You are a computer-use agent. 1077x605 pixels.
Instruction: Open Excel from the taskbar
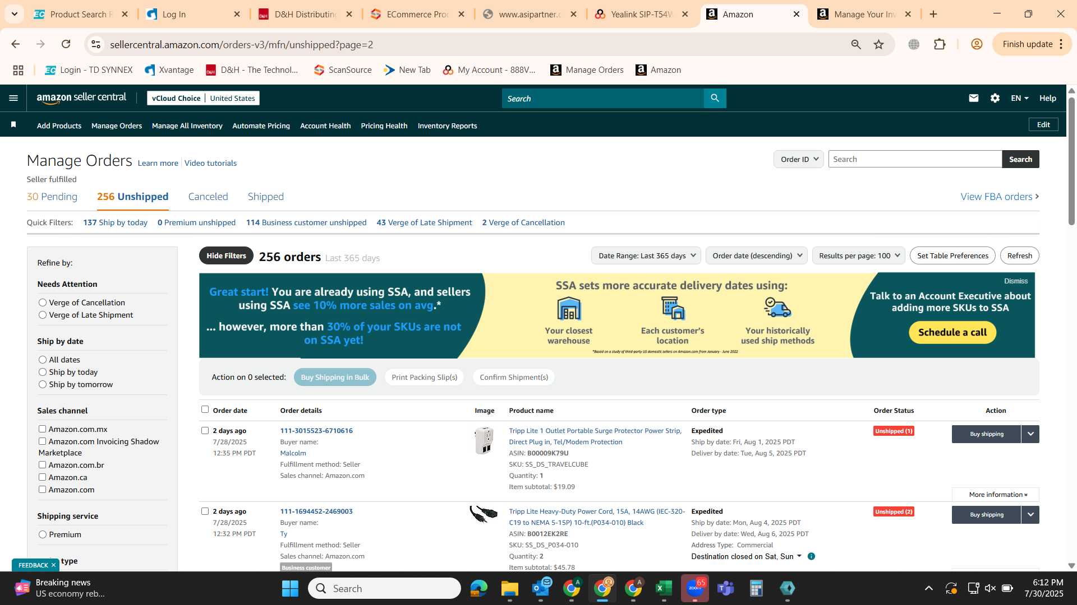point(664,588)
